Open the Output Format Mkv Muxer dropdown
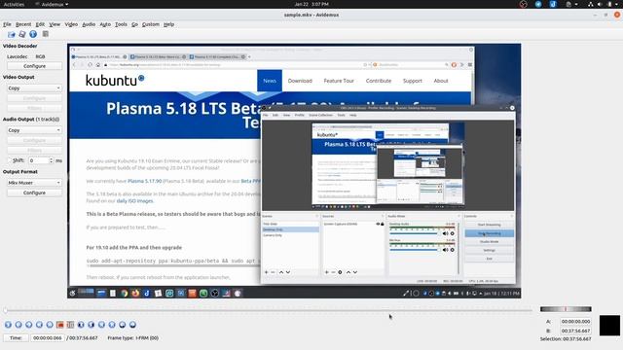 34,183
